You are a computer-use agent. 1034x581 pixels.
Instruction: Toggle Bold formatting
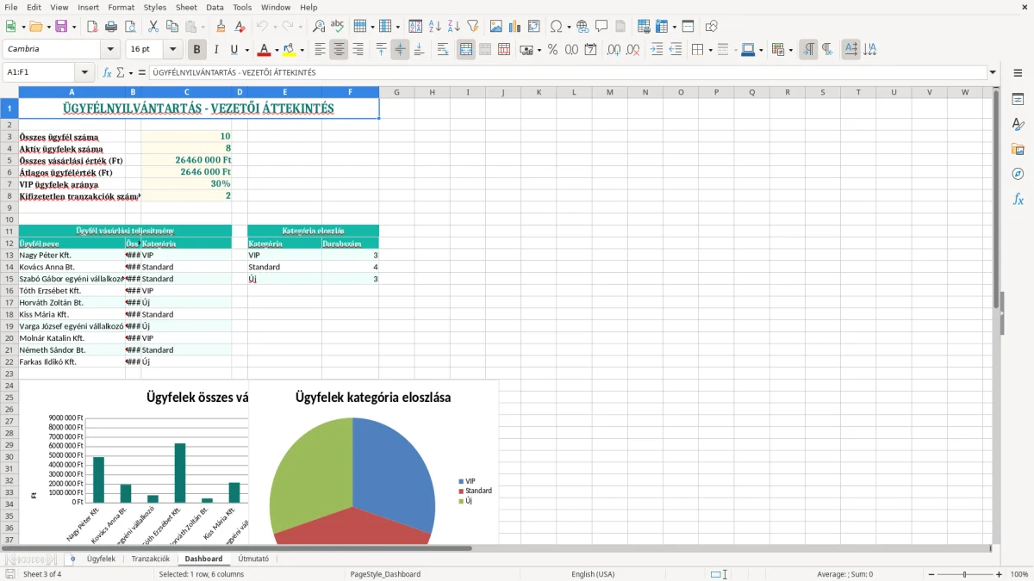pyautogui.click(x=197, y=50)
